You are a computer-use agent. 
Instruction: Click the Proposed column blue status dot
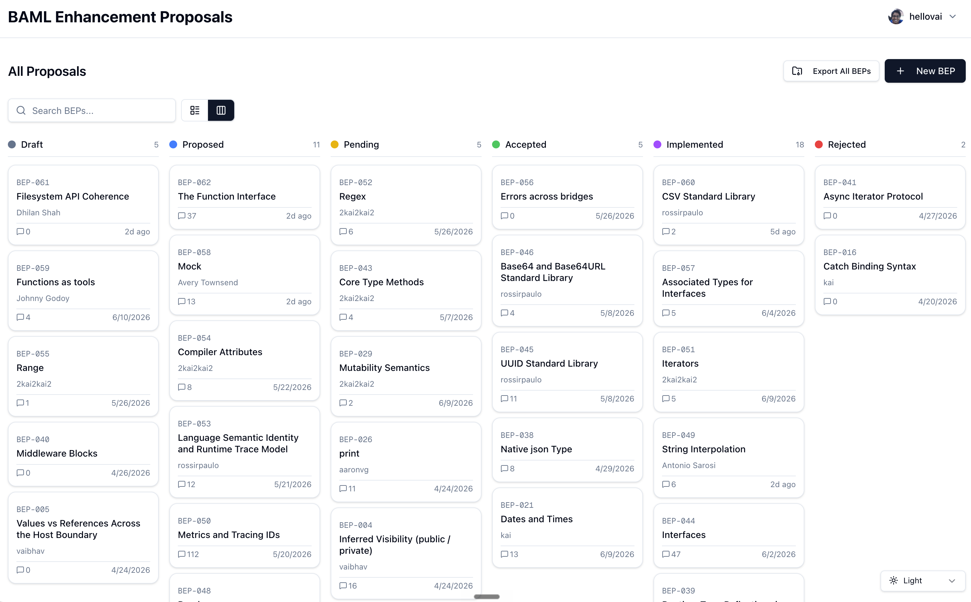tap(173, 144)
